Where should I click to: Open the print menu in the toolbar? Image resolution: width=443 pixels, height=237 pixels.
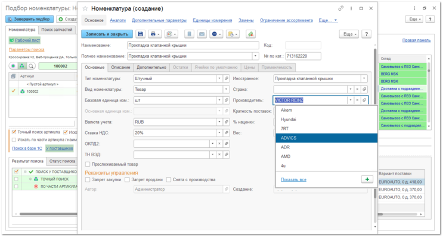pos(155,34)
